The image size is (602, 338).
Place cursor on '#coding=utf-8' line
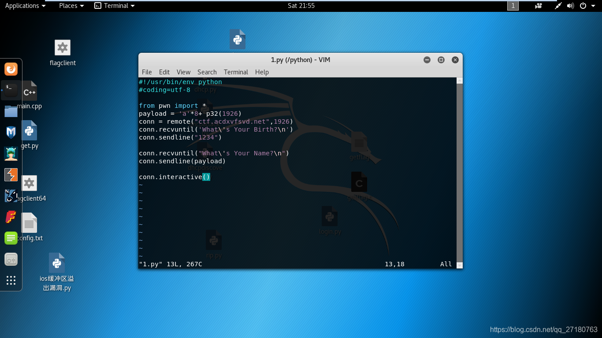pos(164,90)
